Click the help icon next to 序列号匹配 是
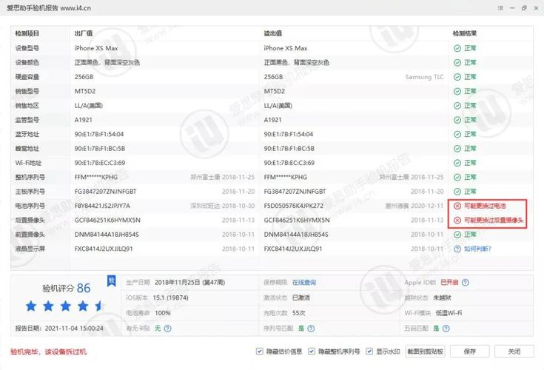Screen dimensions: 544x370 point(311,329)
